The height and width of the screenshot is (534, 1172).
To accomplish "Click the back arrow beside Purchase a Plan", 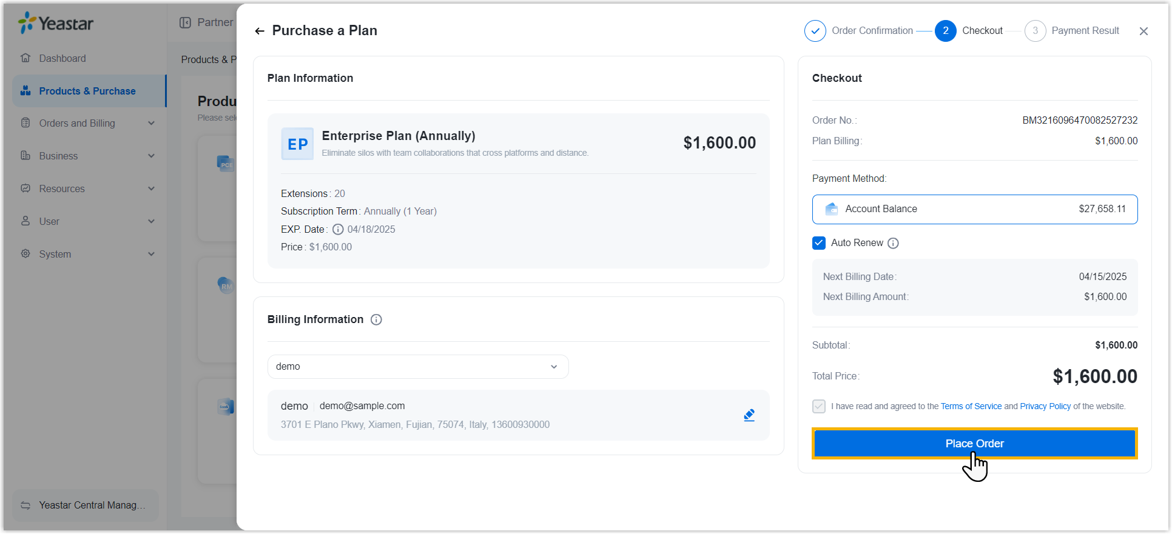I will (260, 31).
